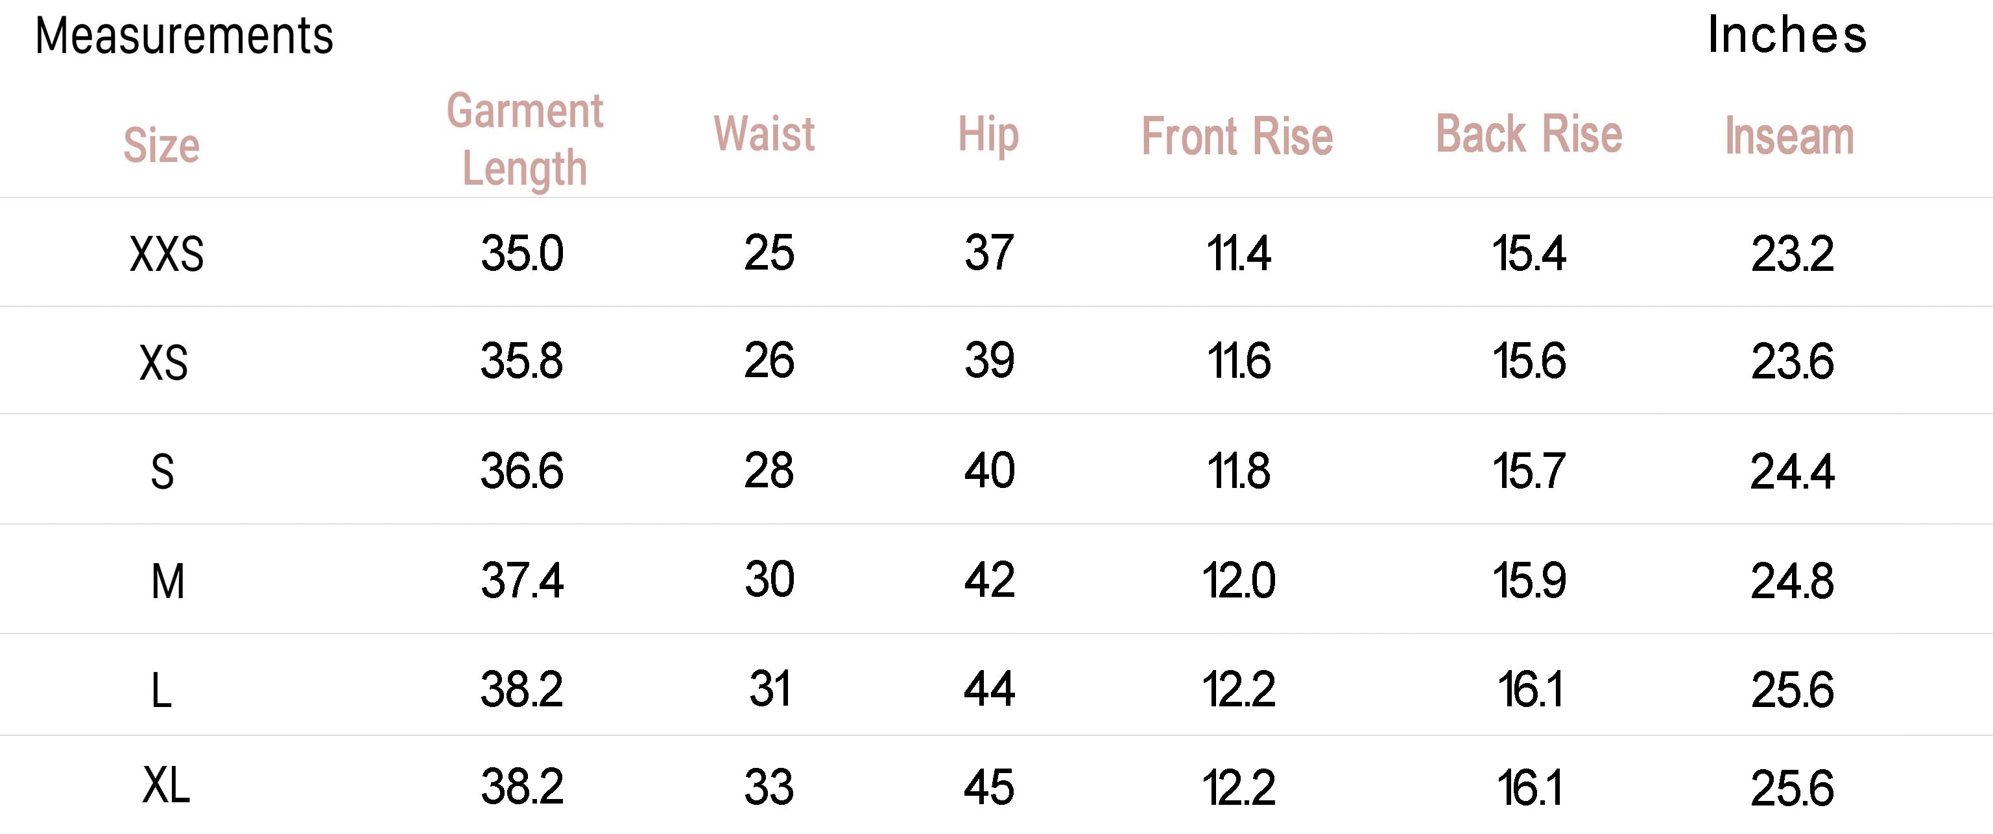Select the Front Rise column header
1993x834 pixels.
pyautogui.click(x=1237, y=137)
